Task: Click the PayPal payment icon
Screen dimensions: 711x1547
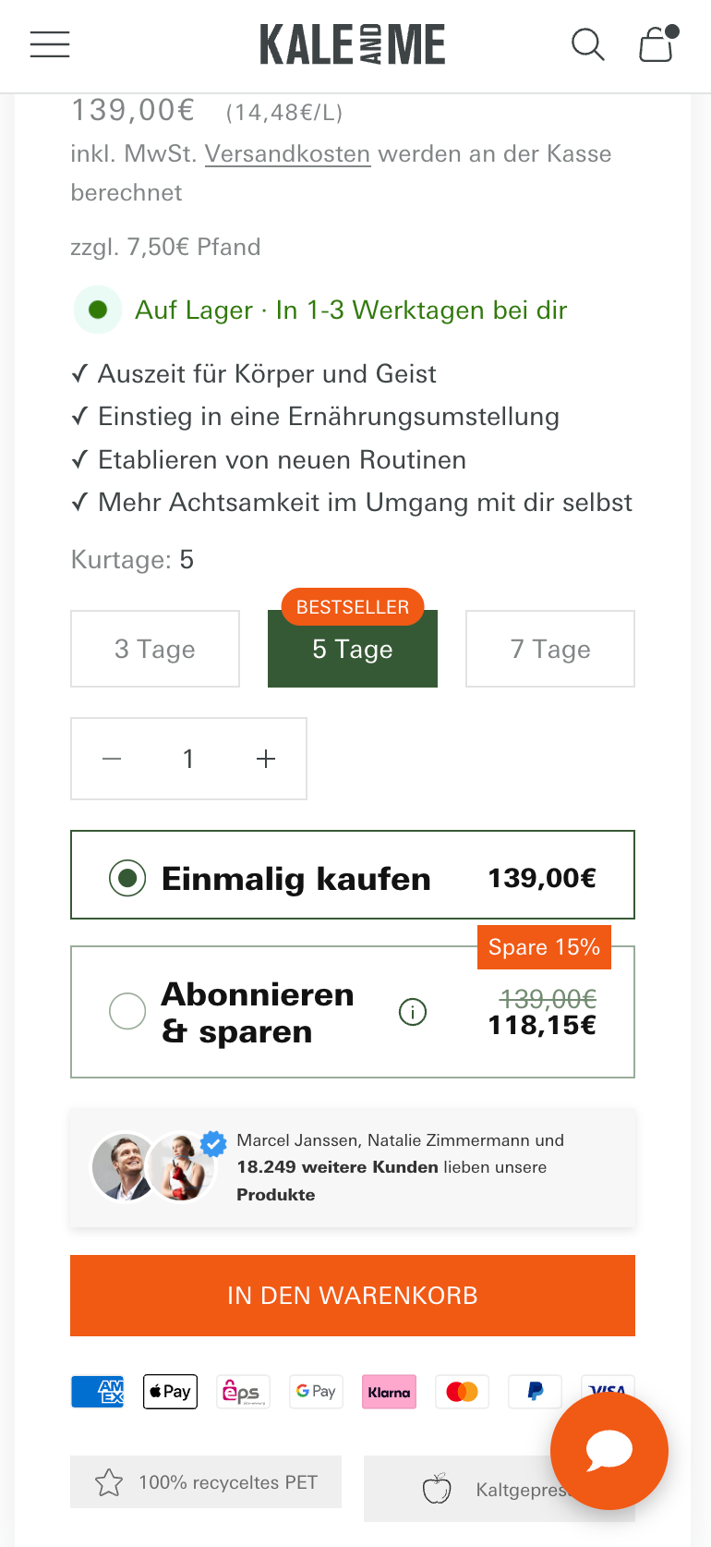Action: (535, 1392)
